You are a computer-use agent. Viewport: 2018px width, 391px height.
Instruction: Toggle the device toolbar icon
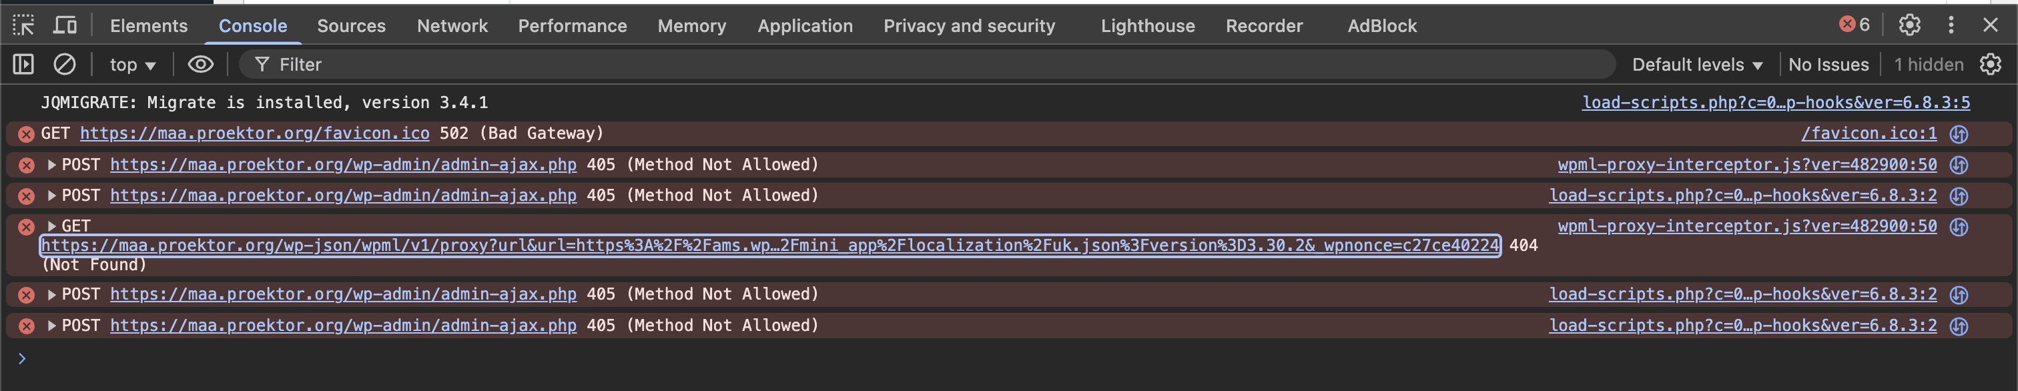click(65, 26)
